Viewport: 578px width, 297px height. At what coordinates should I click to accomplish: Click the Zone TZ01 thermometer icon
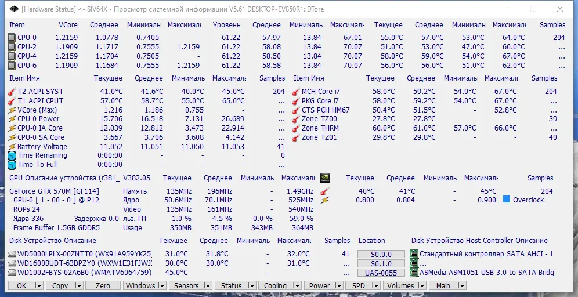[295, 137]
